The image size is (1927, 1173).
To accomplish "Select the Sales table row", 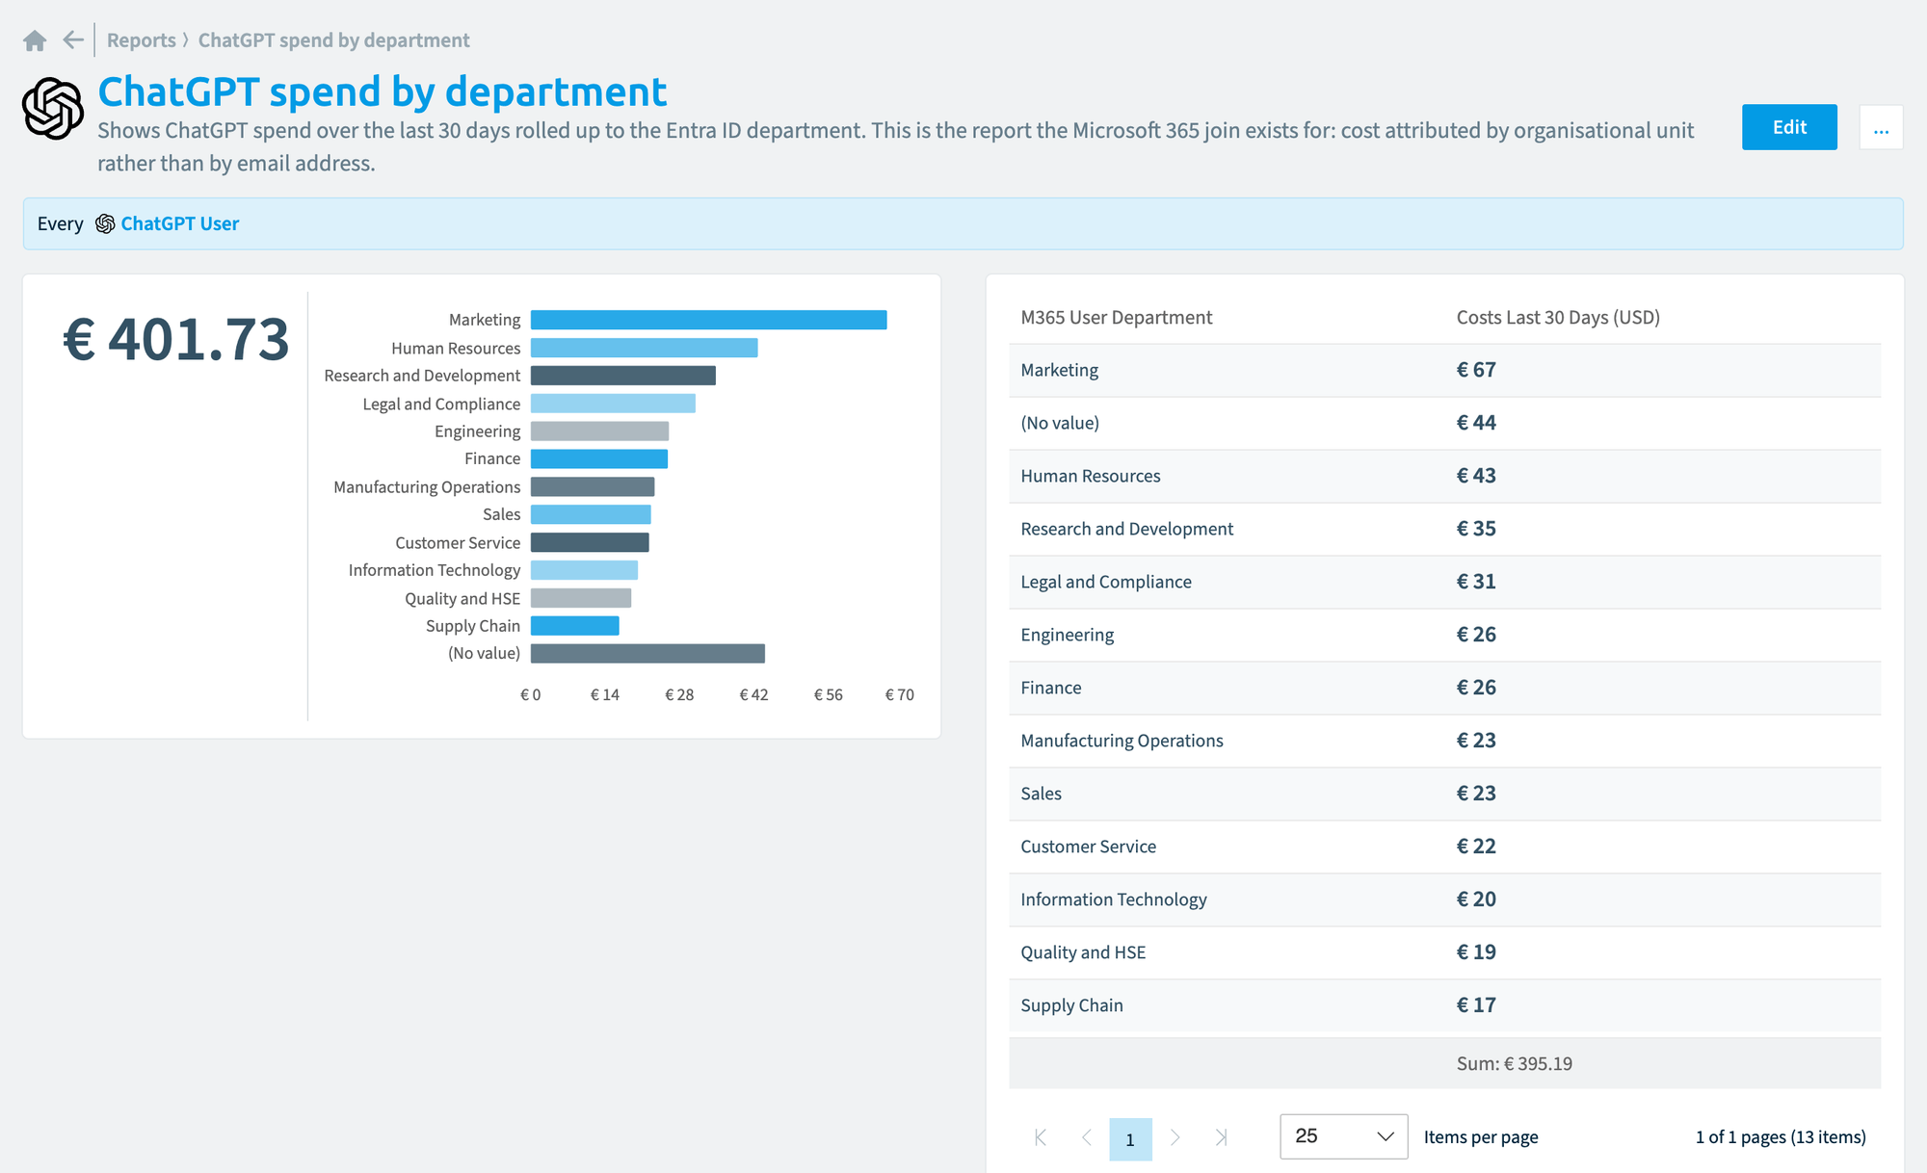I will pos(1444,794).
